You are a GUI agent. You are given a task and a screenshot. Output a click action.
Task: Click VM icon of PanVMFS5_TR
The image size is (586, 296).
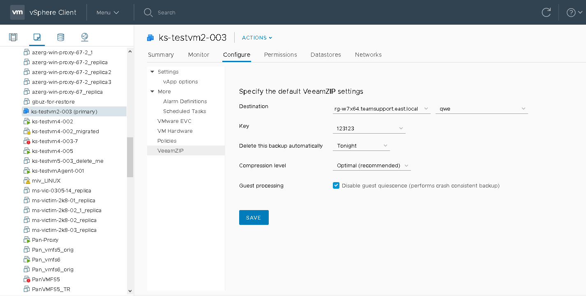[x=27, y=289]
